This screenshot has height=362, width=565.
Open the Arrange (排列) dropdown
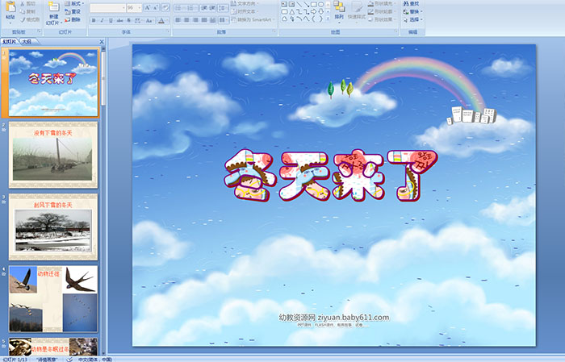pyautogui.click(x=339, y=10)
